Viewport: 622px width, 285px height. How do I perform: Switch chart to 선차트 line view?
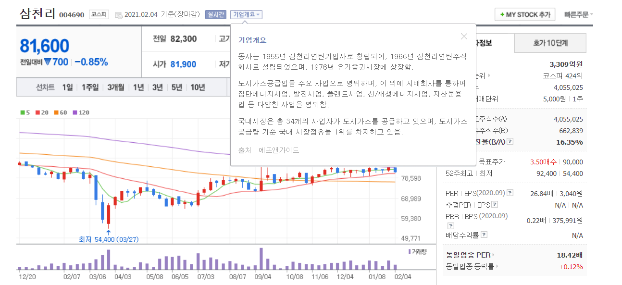pos(45,87)
